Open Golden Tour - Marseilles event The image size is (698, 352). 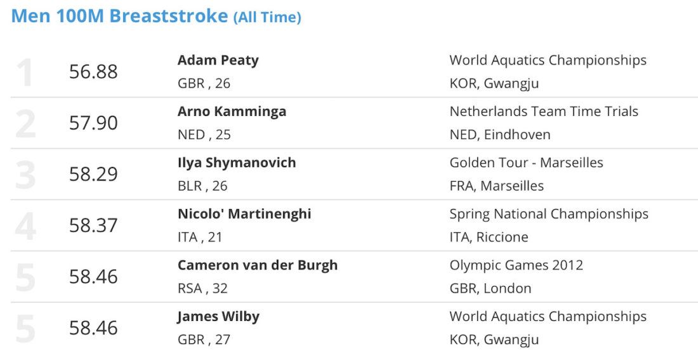[x=526, y=163]
